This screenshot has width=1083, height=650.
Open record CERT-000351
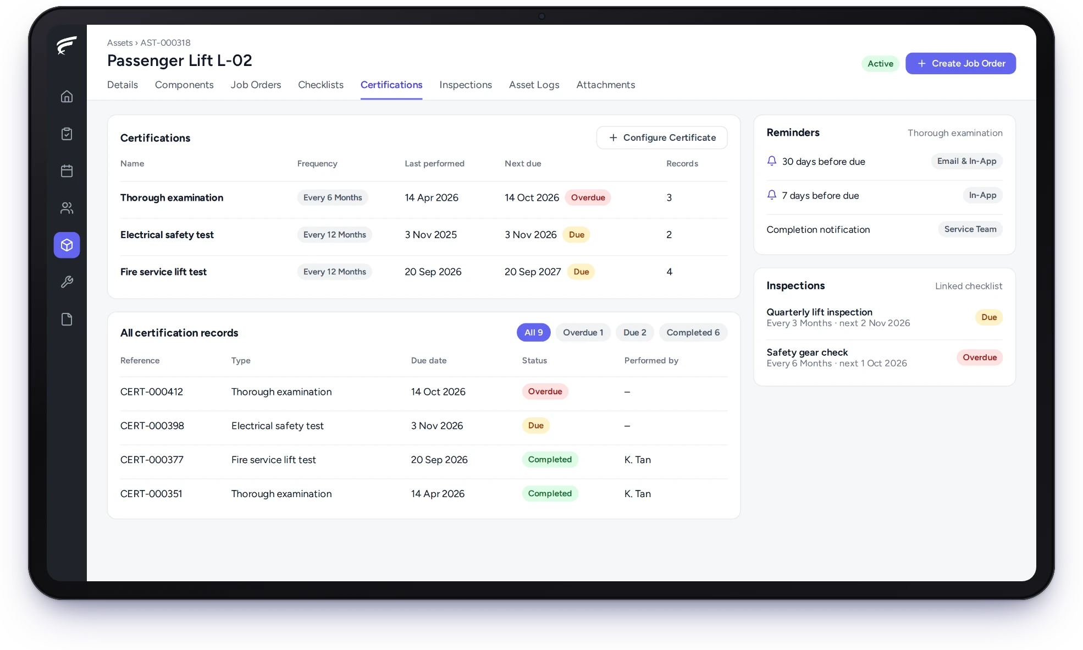tap(424, 494)
